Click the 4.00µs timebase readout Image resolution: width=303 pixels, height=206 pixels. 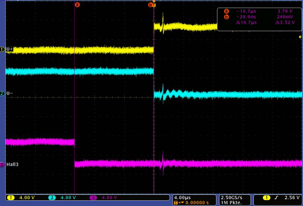point(182,198)
